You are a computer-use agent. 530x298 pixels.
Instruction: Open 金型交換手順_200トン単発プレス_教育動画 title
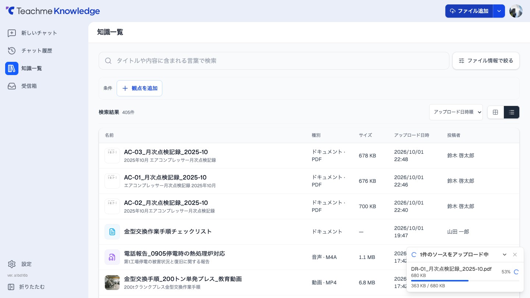[183, 279]
